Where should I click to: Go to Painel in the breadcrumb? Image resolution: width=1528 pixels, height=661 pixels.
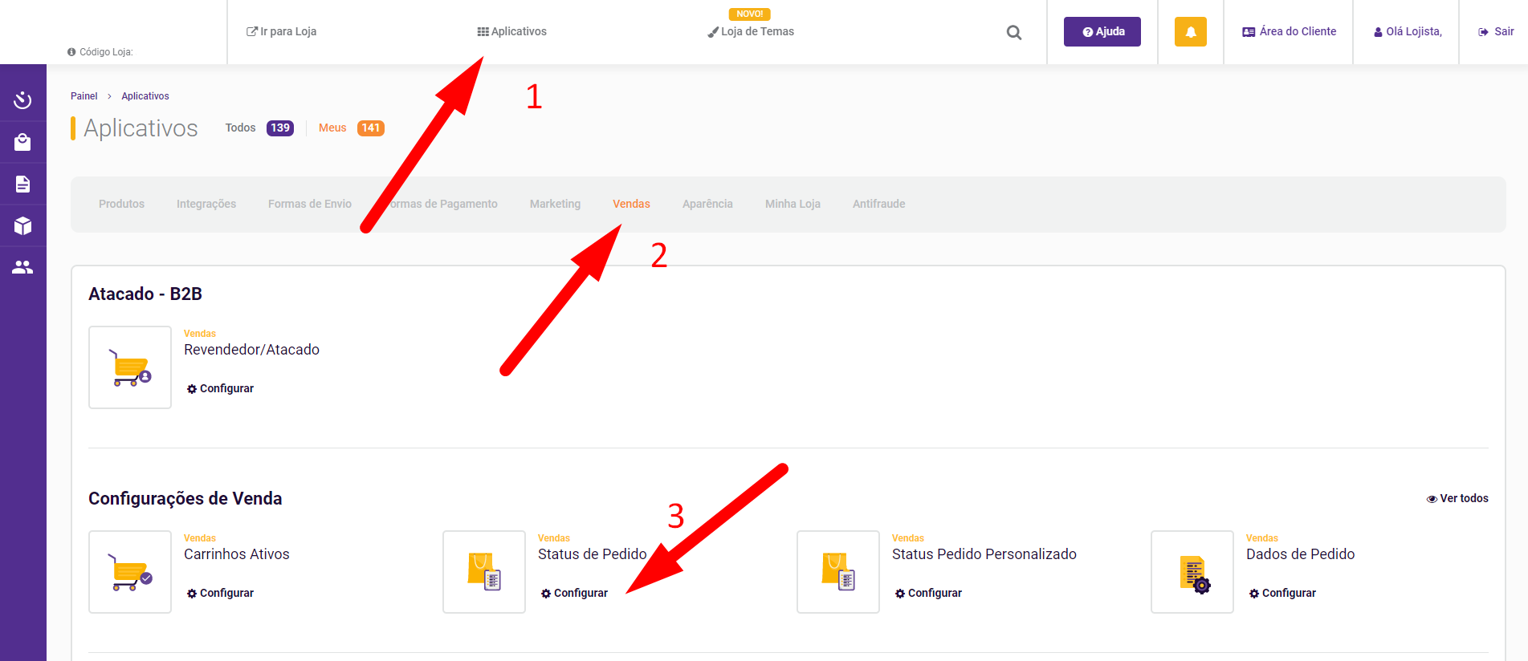click(84, 96)
